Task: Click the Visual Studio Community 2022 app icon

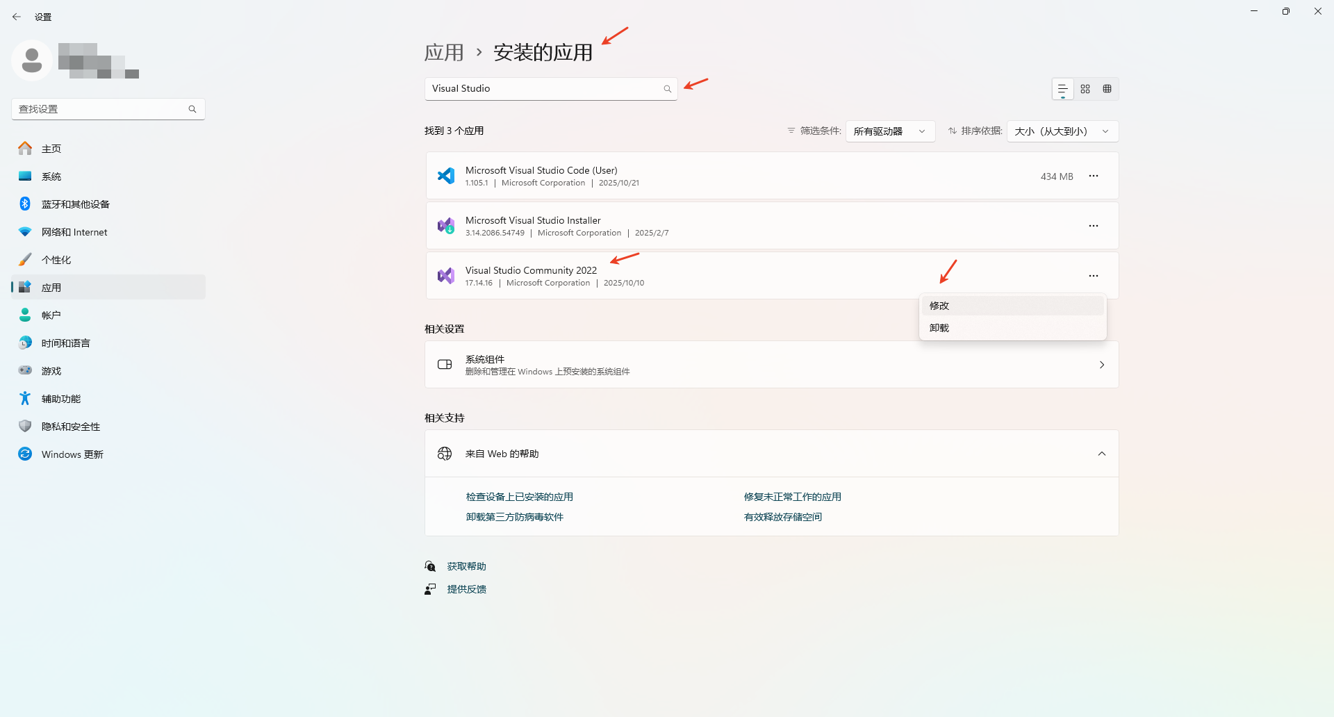Action: (x=446, y=276)
